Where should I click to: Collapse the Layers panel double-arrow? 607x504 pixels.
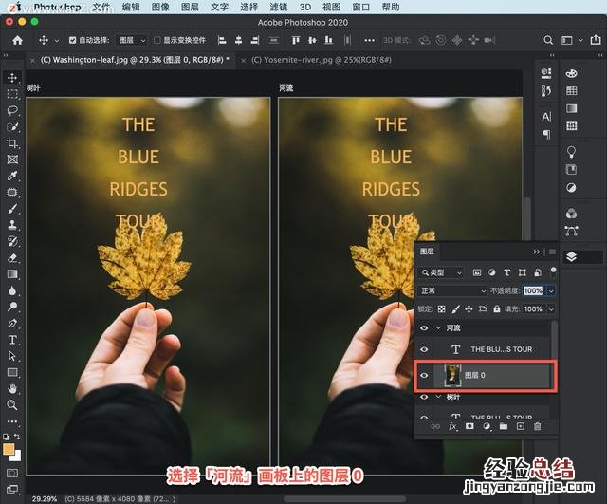coord(537,252)
